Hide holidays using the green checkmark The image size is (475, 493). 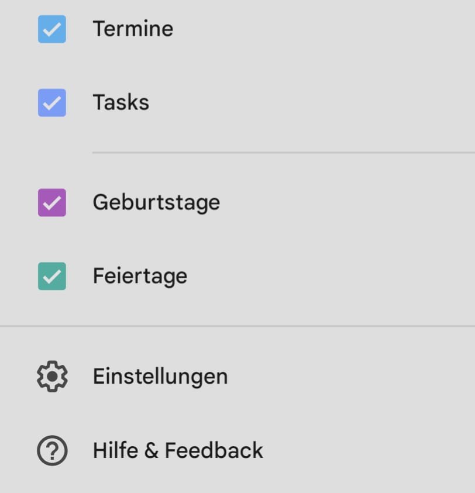click(x=52, y=276)
